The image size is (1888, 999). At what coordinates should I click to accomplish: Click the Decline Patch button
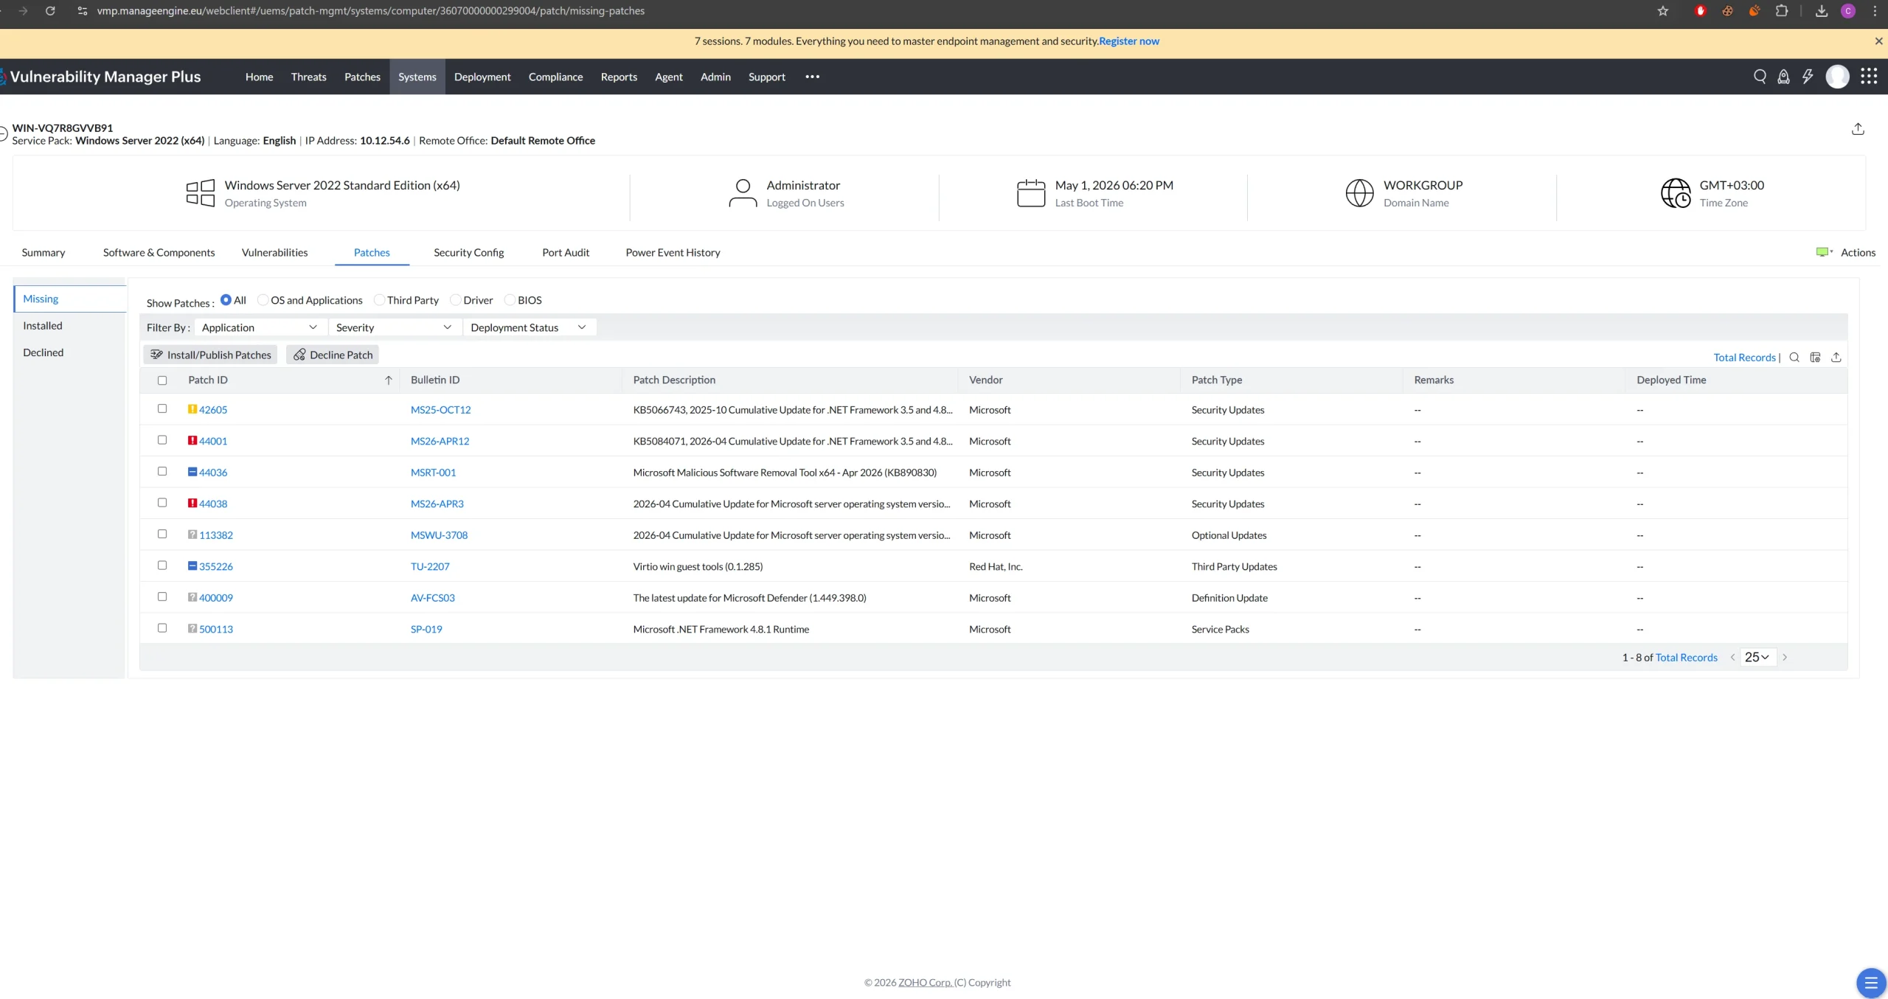pos(333,355)
